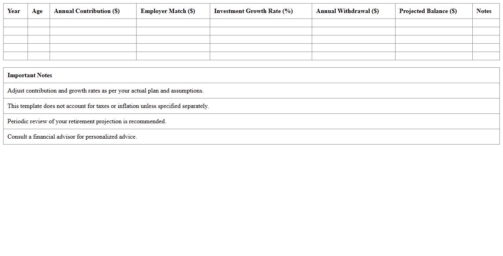The image size is (503, 256).
Task: Click the first empty cell under Age
Action: coord(39,23)
